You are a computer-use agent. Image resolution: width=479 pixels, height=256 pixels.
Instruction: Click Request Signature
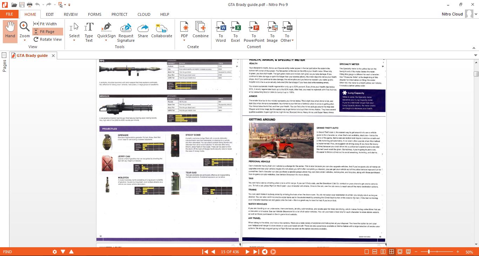pos(126,32)
